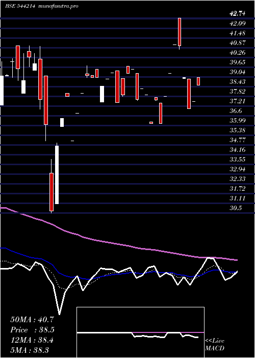The width and height of the screenshot is (255, 358).
Task: Click the 39.65 price label
Action: point(238,62)
